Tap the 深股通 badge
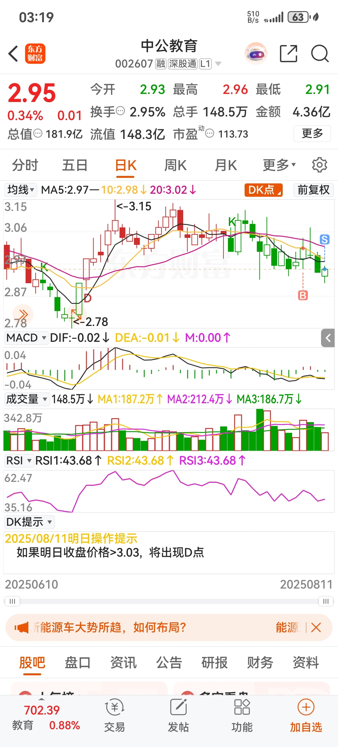The height and width of the screenshot is (747, 338). click(183, 64)
